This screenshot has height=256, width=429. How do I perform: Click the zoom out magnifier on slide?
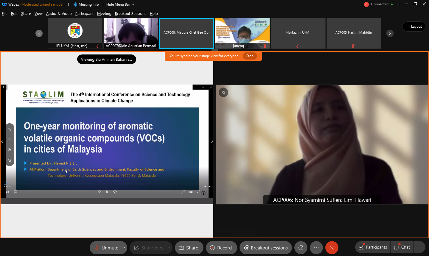coord(10,161)
